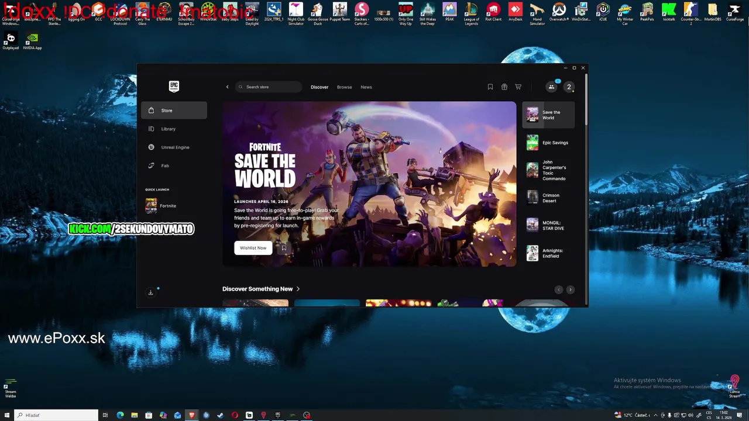Select MONGIL: STAR DIVE carousel item
The width and height of the screenshot is (749, 421).
[548, 225]
